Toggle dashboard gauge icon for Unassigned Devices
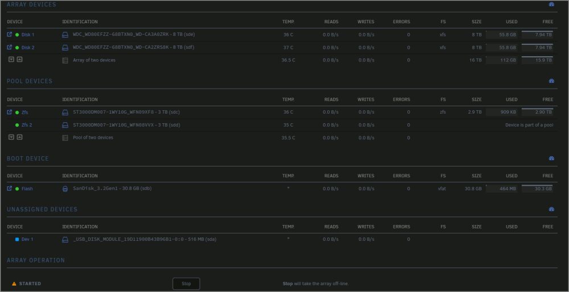 [x=551, y=209]
